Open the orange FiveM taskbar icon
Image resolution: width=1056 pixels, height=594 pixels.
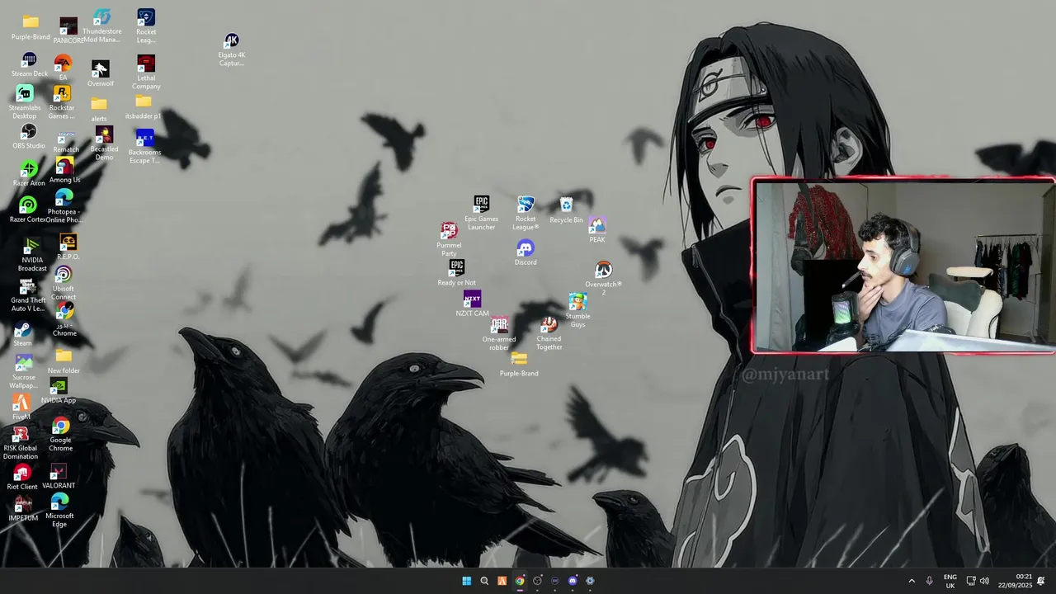coord(502,581)
